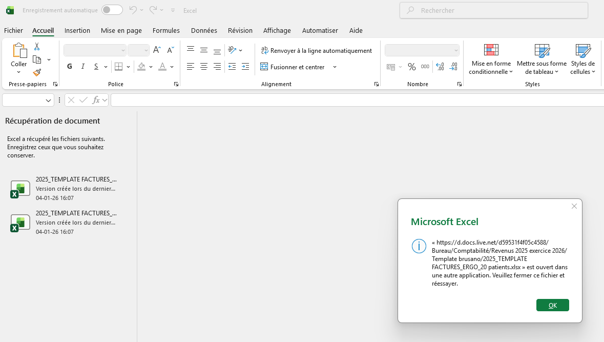Toggle Enregistrement automatique switch

[112, 10]
